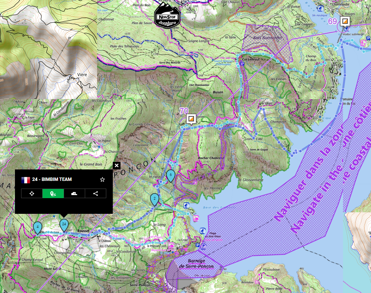Select team marker number 4
This screenshot has width=371, height=293.
37,227
